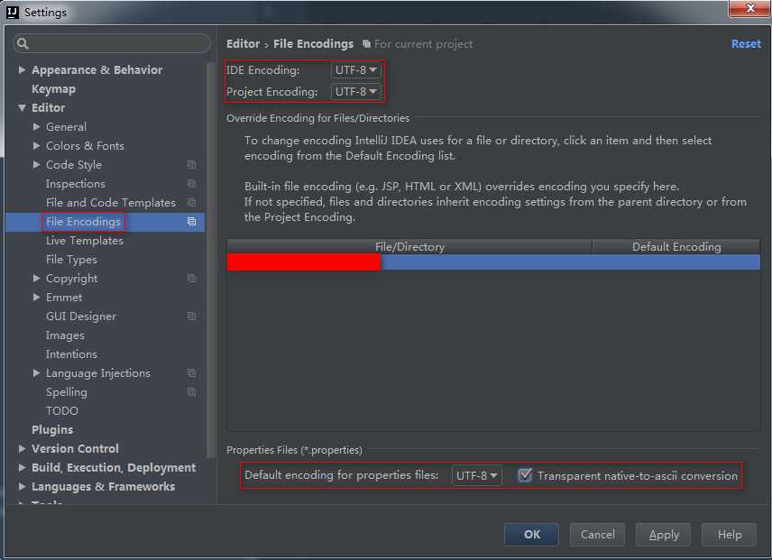This screenshot has height=560, width=772.
Task: Click the File/Directory column header
Action: [409, 246]
